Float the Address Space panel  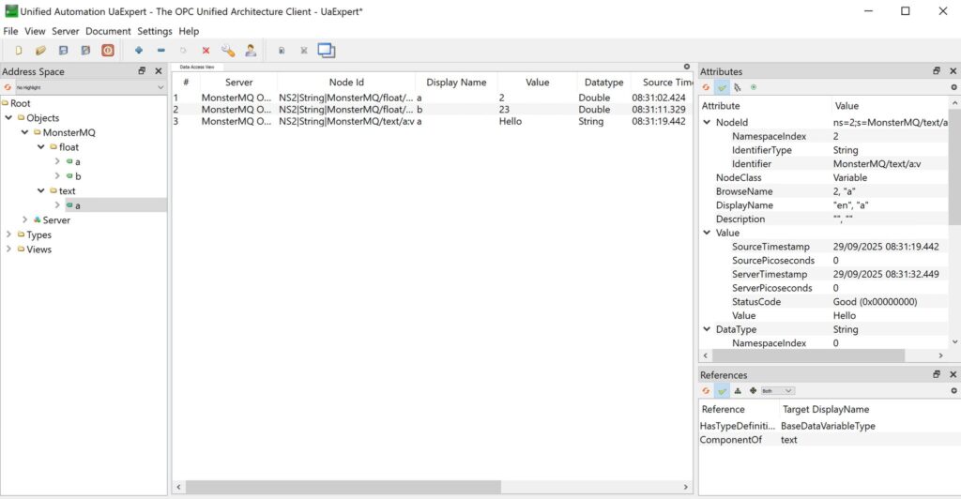[142, 71]
